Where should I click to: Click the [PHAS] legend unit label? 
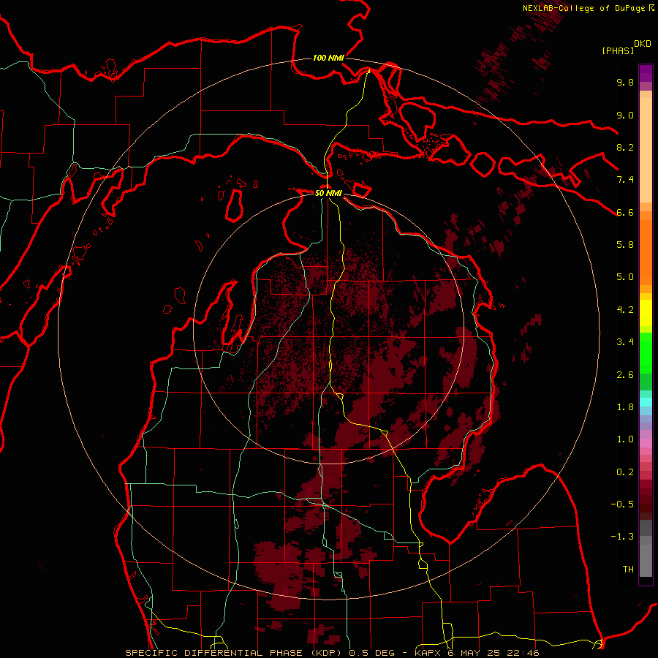click(618, 51)
